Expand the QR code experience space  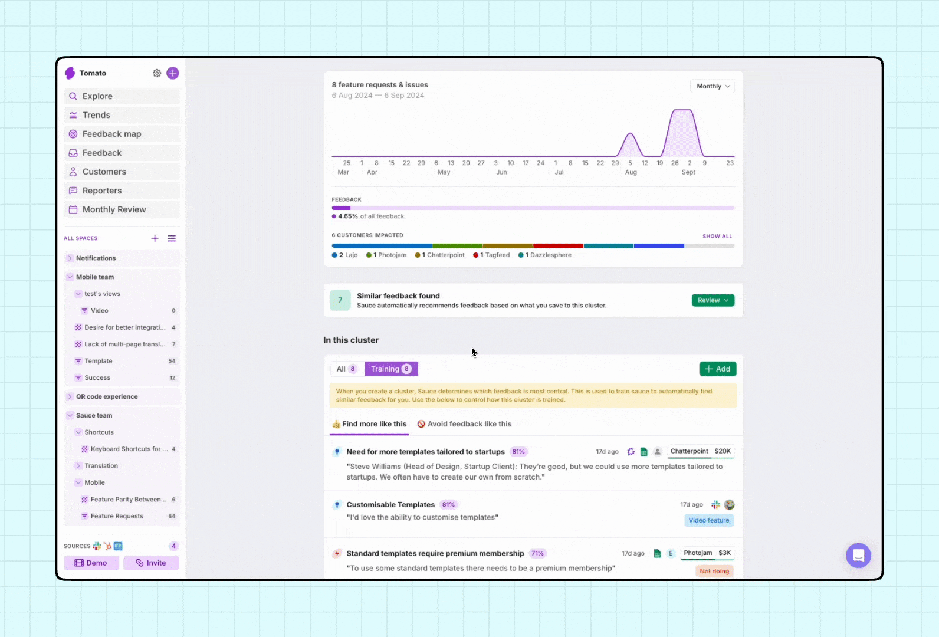[x=70, y=397]
